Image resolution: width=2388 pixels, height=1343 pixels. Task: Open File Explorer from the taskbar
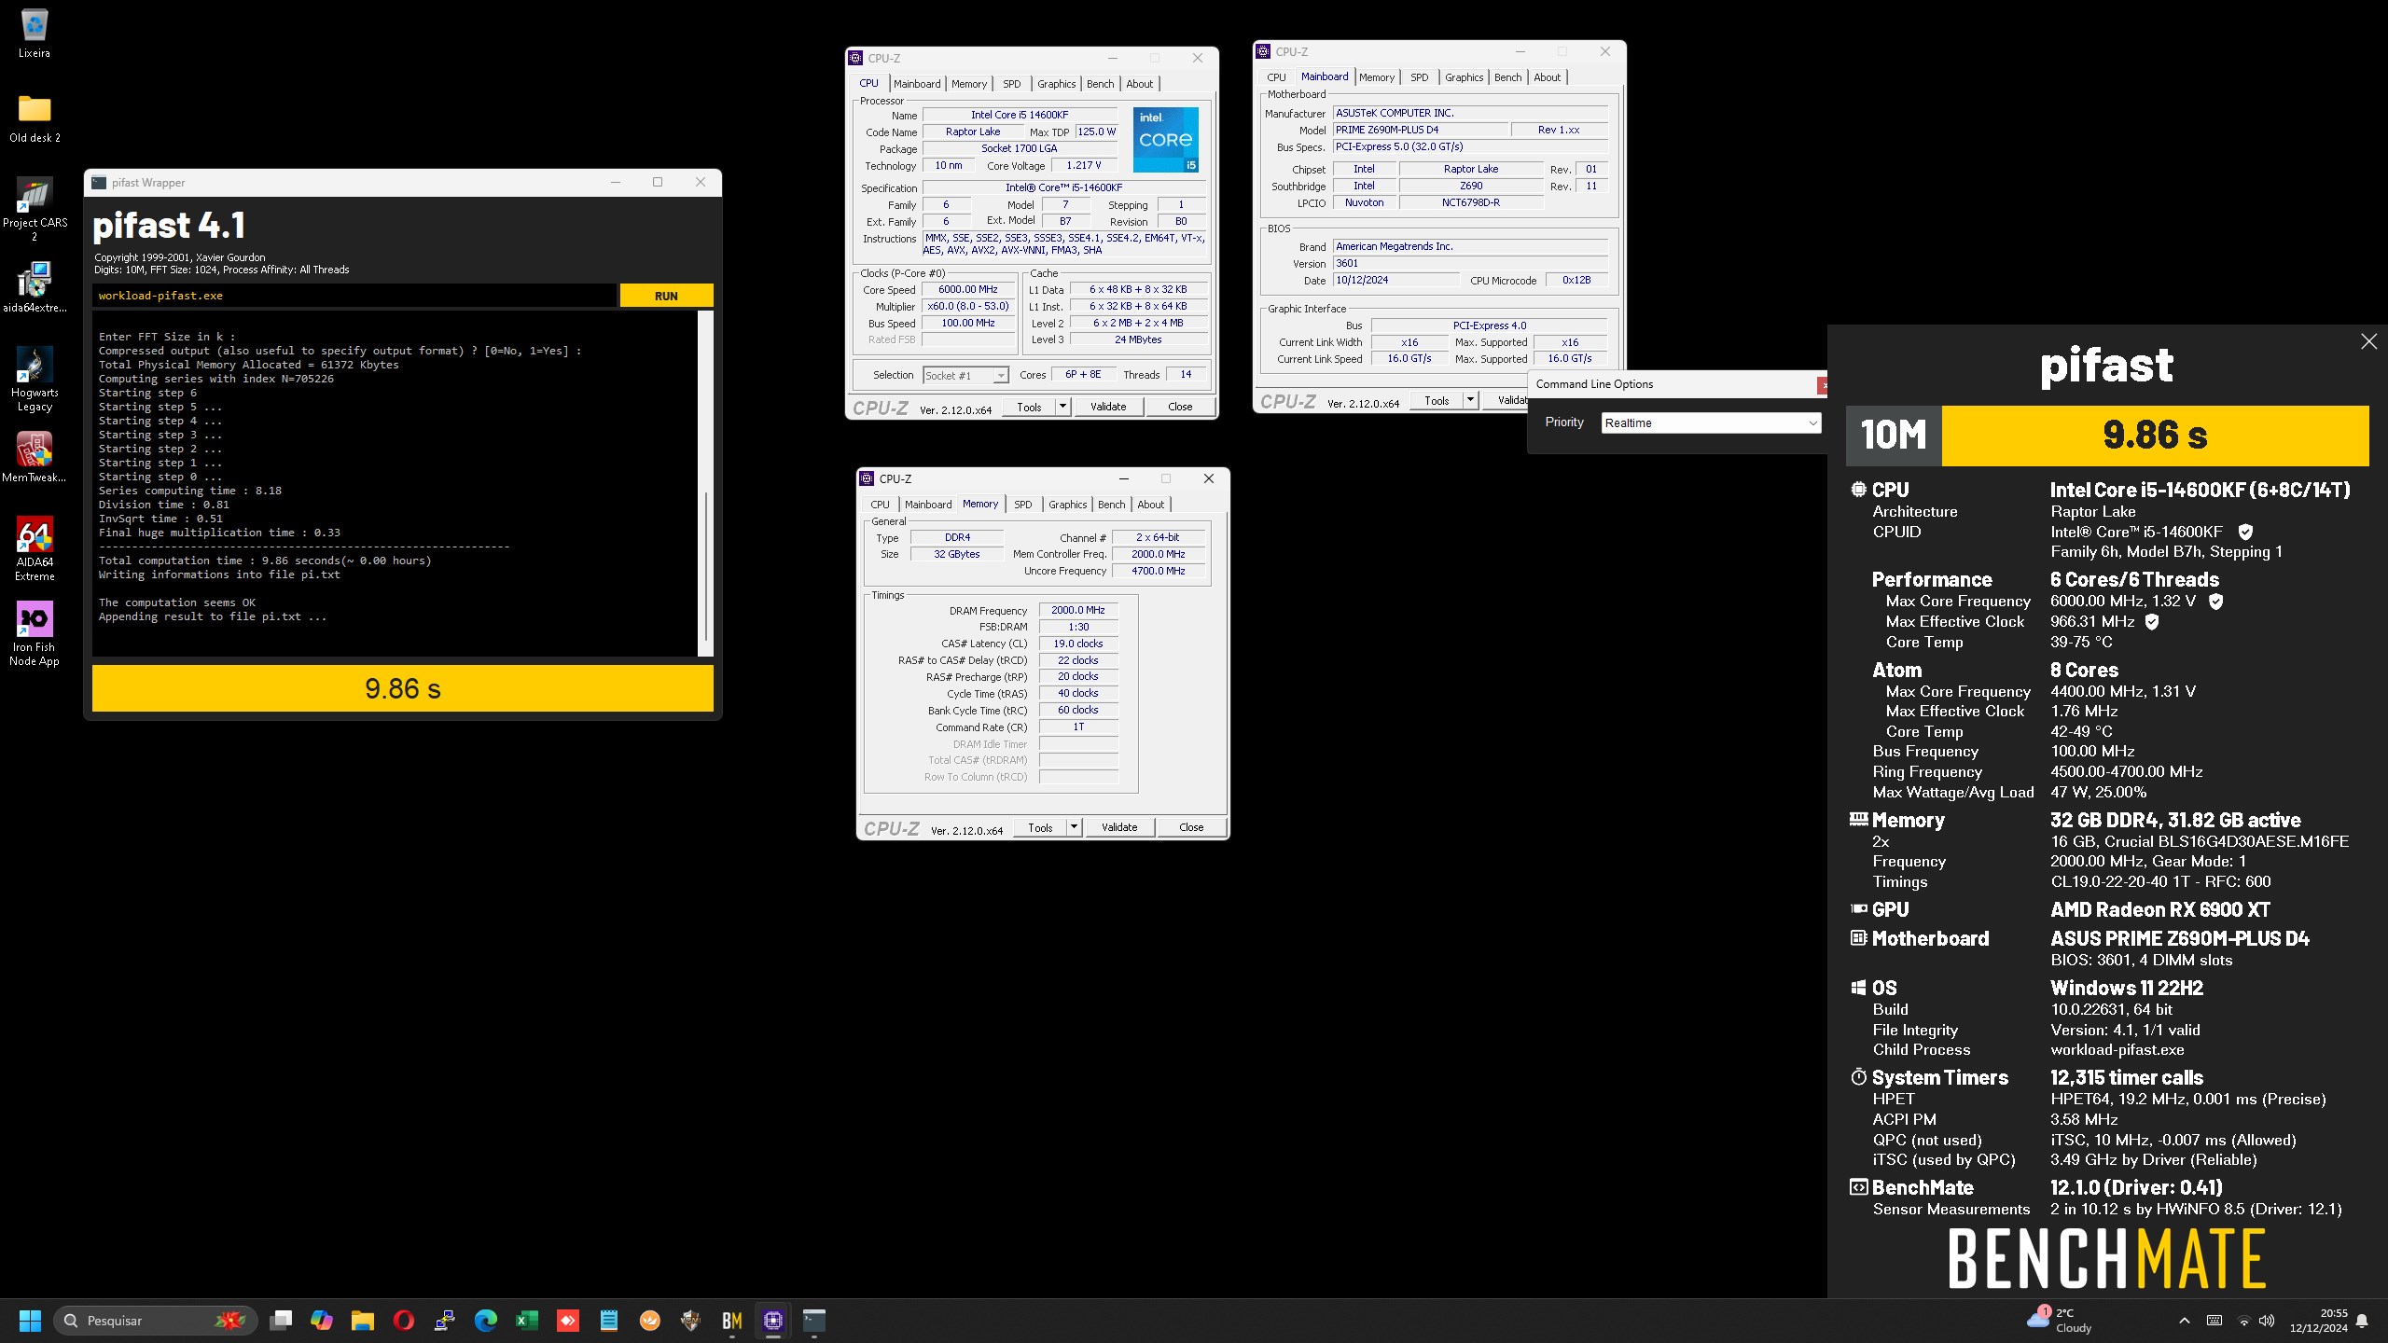(363, 1321)
